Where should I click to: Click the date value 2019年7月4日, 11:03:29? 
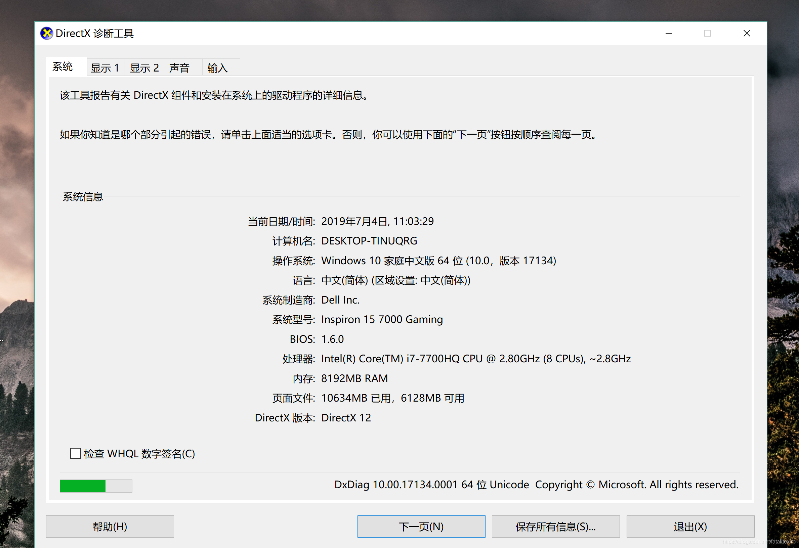click(377, 221)
